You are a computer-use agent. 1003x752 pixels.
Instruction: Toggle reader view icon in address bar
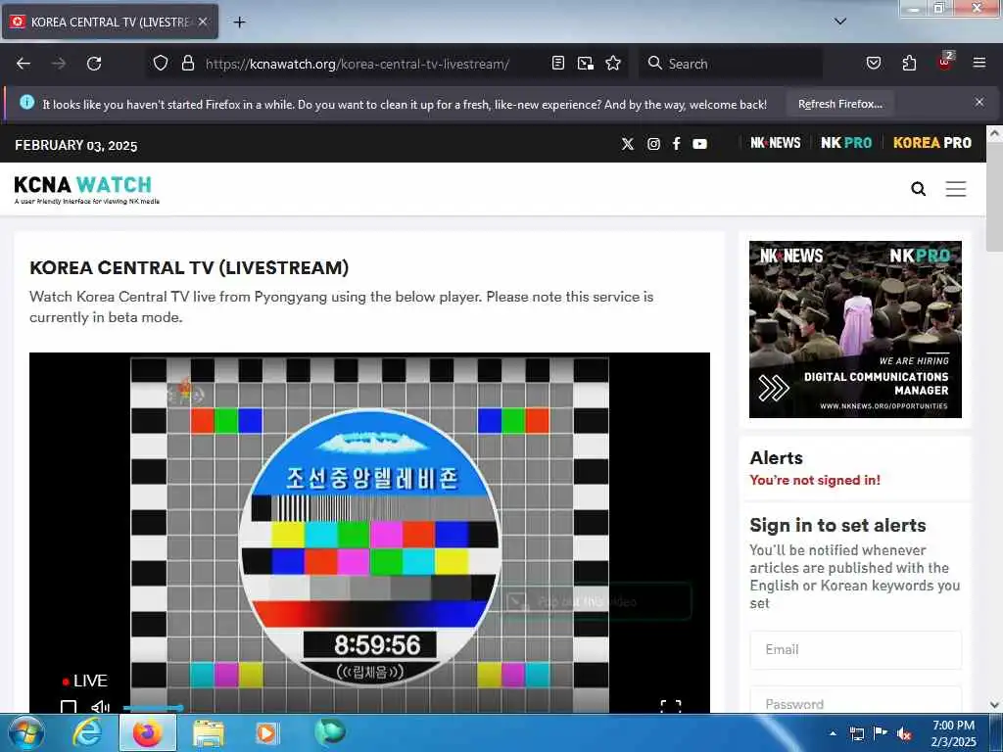[x=557, y=63]
